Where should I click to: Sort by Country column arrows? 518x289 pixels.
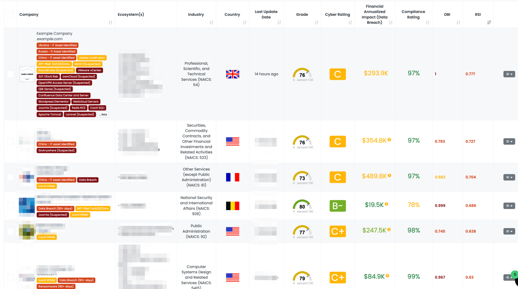click(x=245, y=23)
